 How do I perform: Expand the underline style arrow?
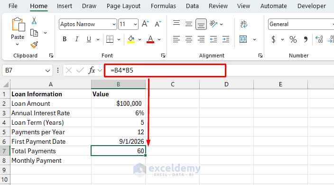tap(98, 39)
